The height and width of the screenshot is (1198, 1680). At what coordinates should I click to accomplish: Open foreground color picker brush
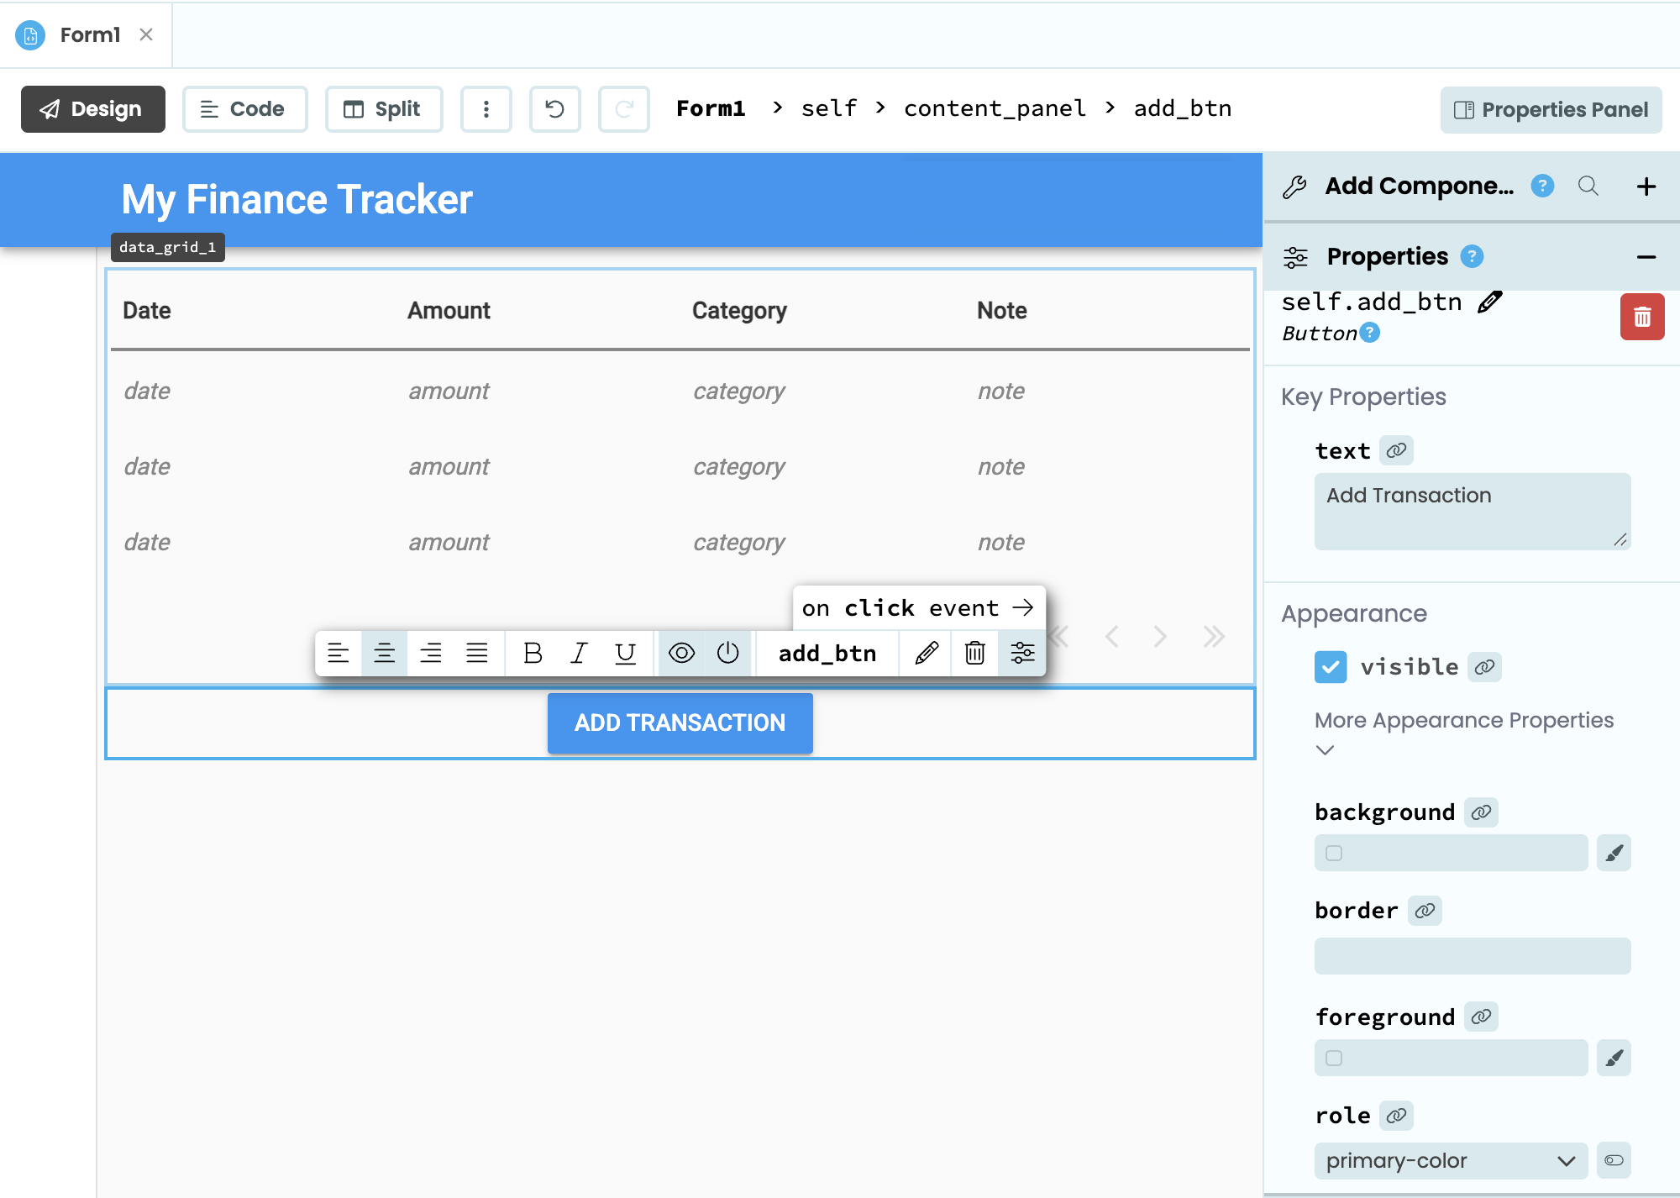point(1614,1058)
